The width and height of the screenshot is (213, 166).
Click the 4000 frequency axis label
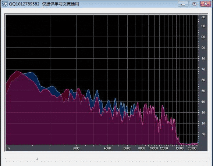[x=107, y=148]
